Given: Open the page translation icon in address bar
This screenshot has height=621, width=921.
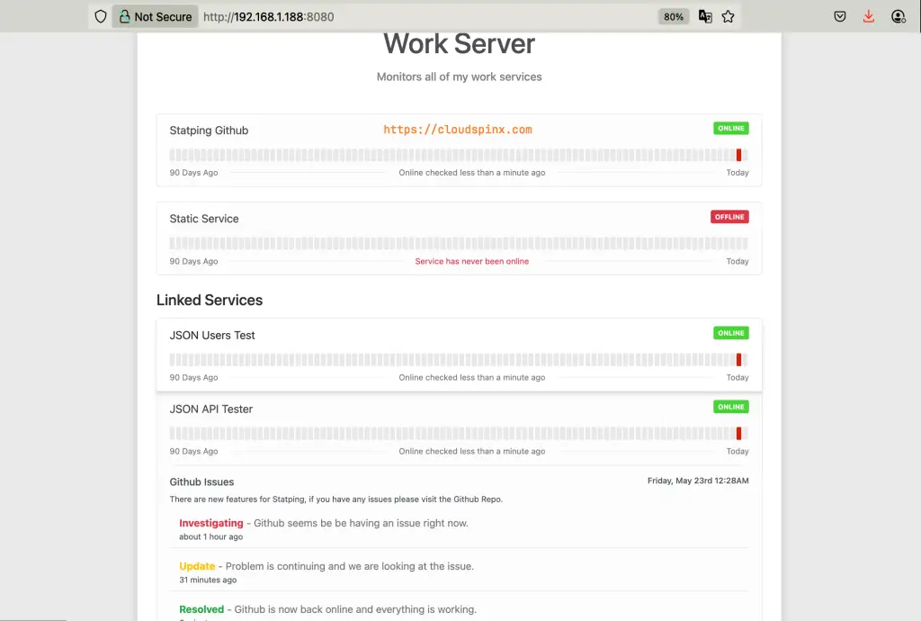Looking at the screenshot, I should [705, 15].
